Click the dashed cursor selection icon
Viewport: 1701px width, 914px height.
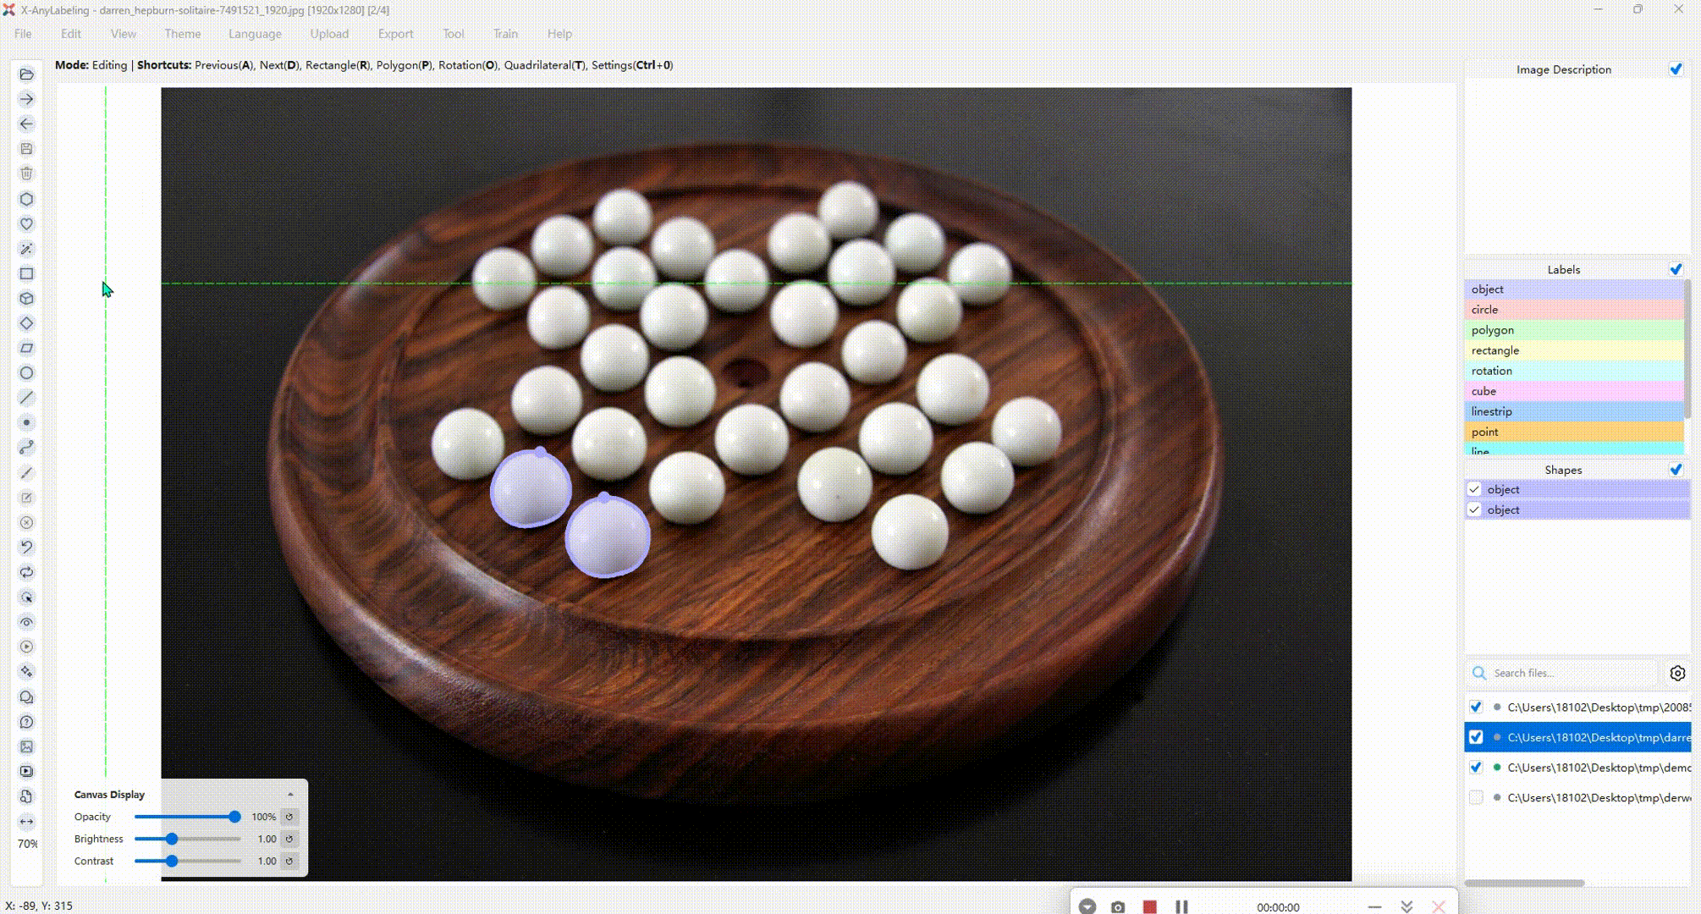click(x=26, y=597)
